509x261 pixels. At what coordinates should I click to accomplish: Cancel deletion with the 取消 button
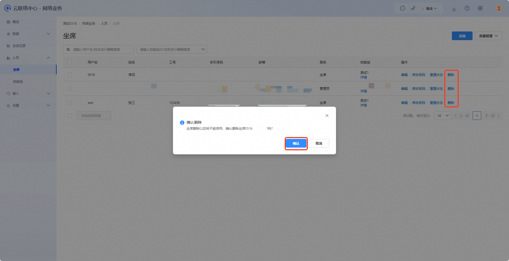(319, 143)
